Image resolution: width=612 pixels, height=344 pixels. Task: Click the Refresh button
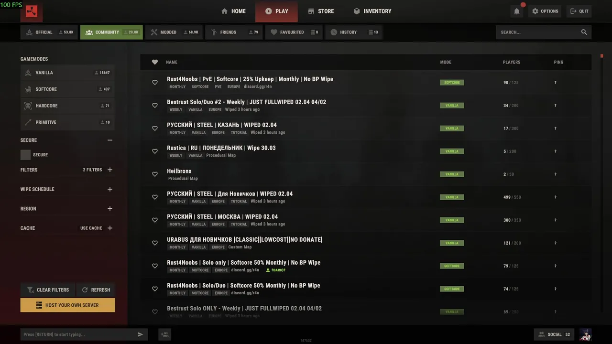(96, 290)
